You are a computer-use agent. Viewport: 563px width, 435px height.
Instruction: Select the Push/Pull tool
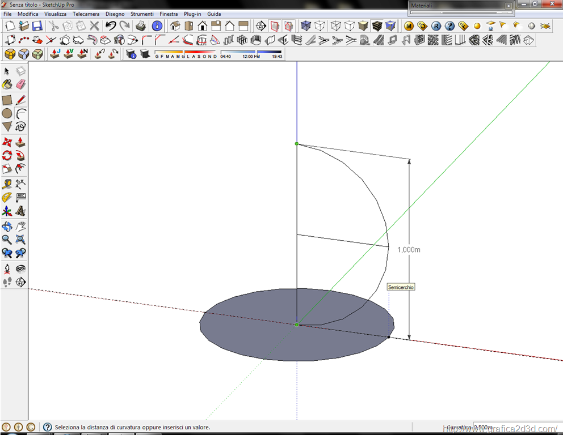pyautogui.click(x=20, y=142)
